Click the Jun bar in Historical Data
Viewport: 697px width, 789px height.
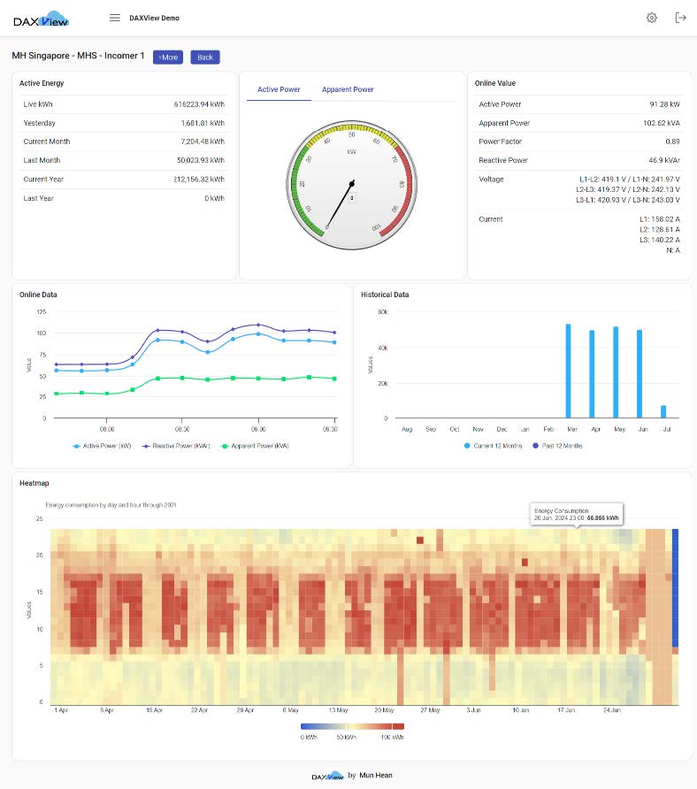click(x=640, y=374)
